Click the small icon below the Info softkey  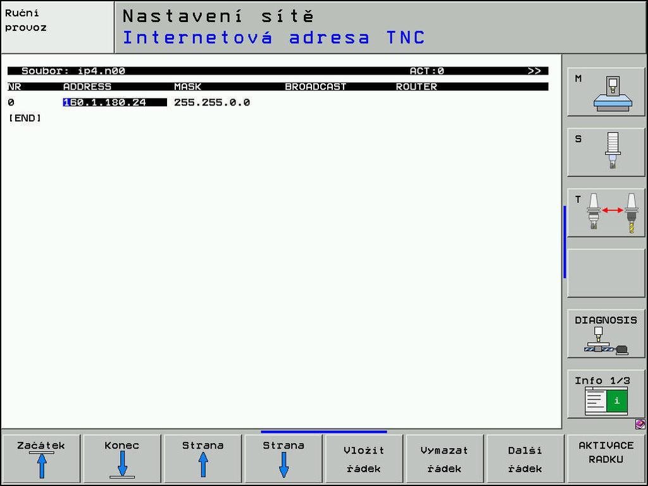tap(640, 423)
